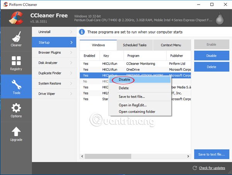Close the CCleaner window
Viewport: 232px width, 175px height.
(x=225, y=4)
